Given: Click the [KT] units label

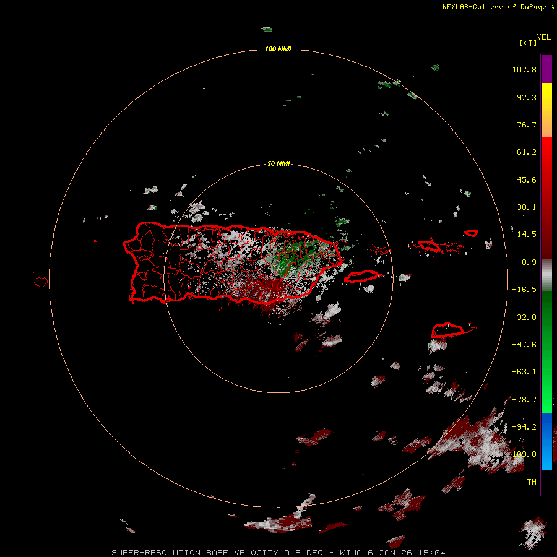Looking at the screenshot, I should point(529,43).
